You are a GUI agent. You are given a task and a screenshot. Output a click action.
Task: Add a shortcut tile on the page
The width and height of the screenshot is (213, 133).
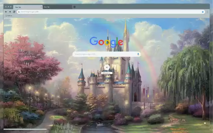(107, 69)
